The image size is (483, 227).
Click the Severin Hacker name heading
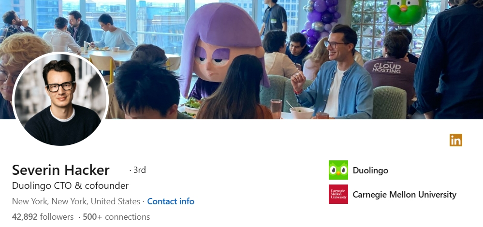pyautogui.click(x=61, y=170)
